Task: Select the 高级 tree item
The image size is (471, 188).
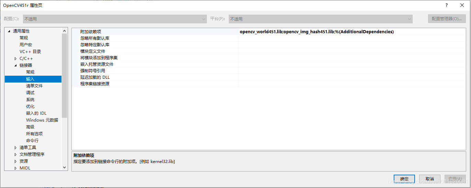Action: (x=30, y=127)
